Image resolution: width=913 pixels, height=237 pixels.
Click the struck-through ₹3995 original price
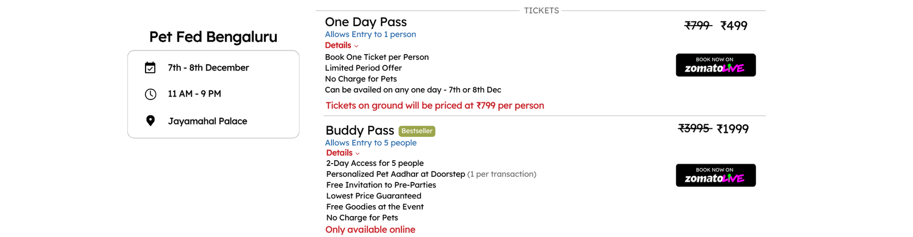pyautogui.click(x=694, y=128)
